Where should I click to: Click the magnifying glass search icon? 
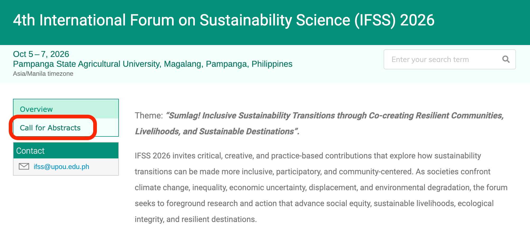506,59
